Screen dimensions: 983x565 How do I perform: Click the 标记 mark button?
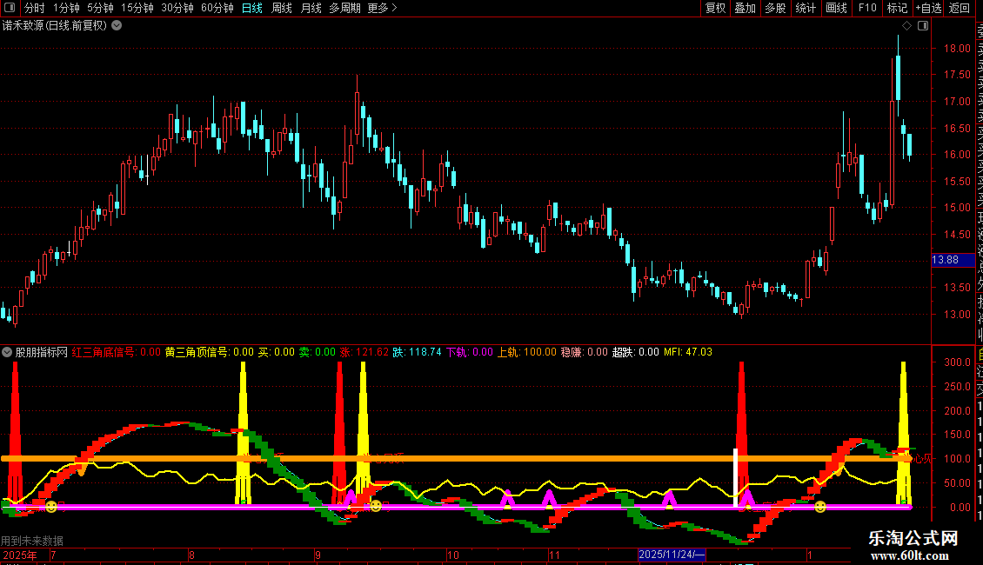point(897,8)
